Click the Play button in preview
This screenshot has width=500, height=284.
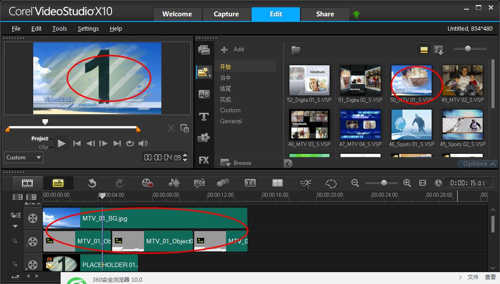coord(62,143)
